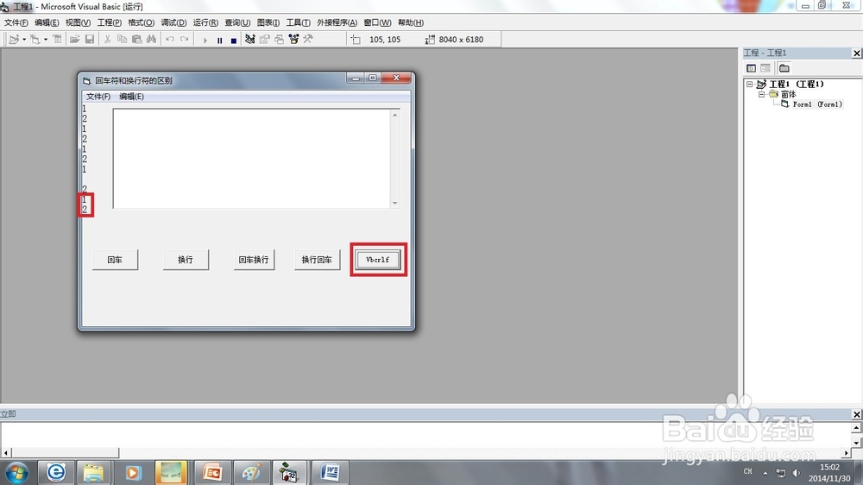The width and height of the screenshot is (863, 485).
Task: Open the 帮助(H) menu
Action: [411, 22]
